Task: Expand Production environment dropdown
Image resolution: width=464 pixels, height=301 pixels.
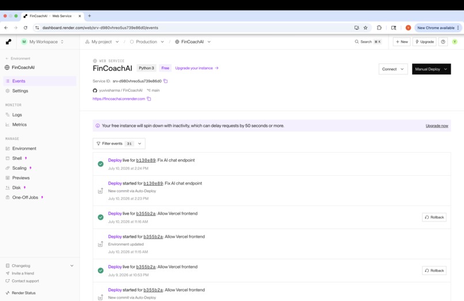Action: click(x=162, y=42)
